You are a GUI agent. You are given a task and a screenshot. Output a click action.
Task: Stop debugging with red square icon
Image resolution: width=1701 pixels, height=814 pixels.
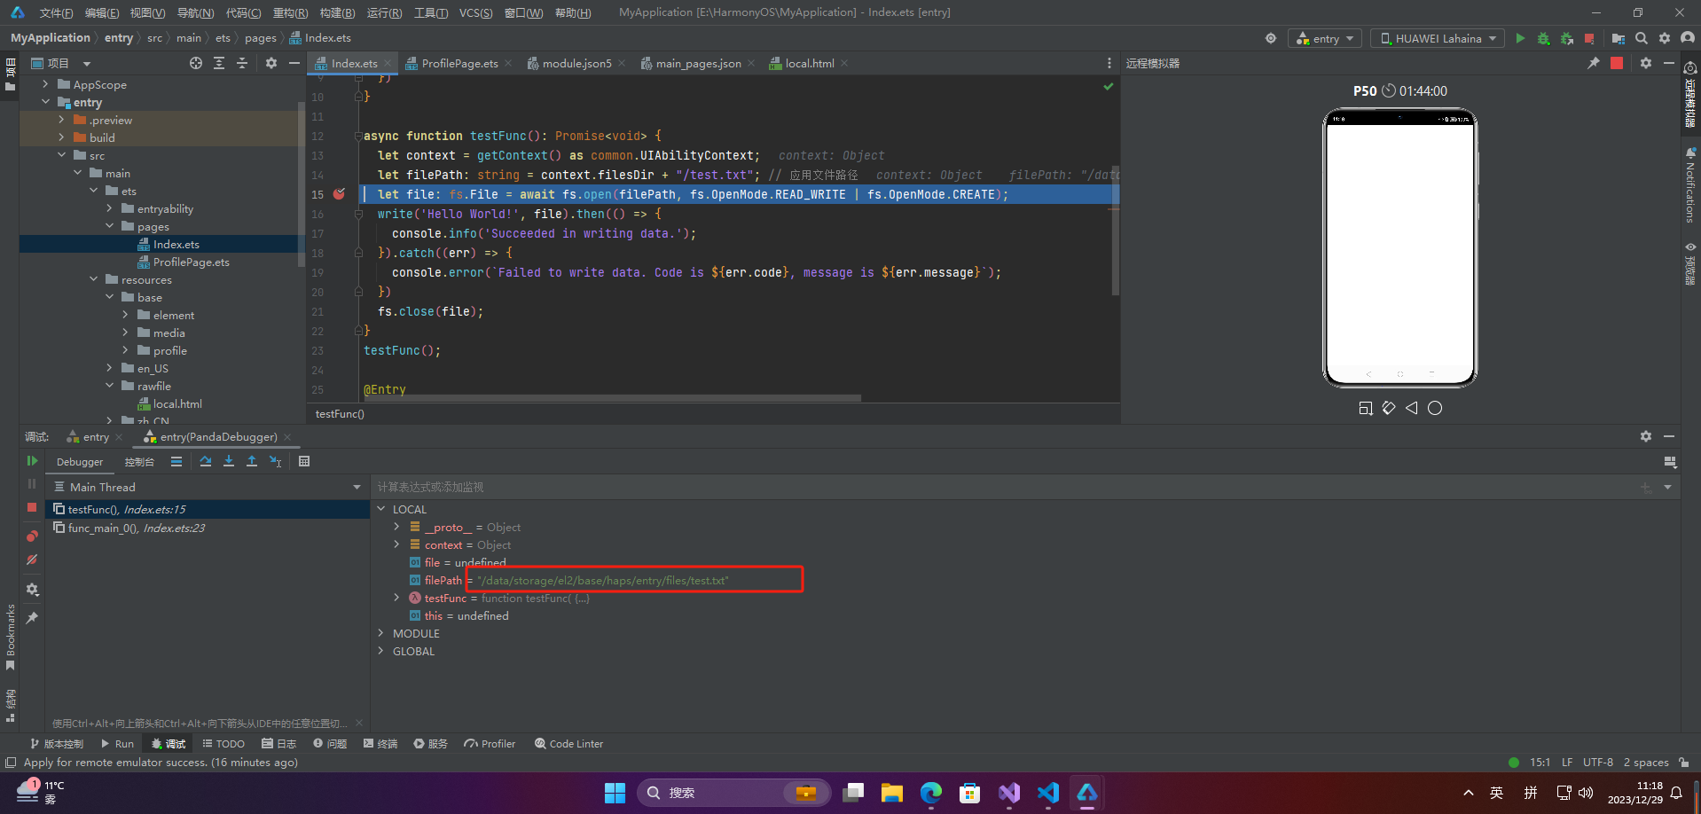tap(32, 507)
